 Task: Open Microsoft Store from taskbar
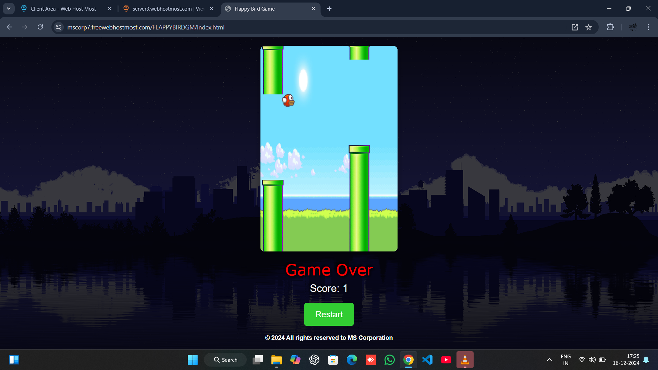(x=333, y=360)
